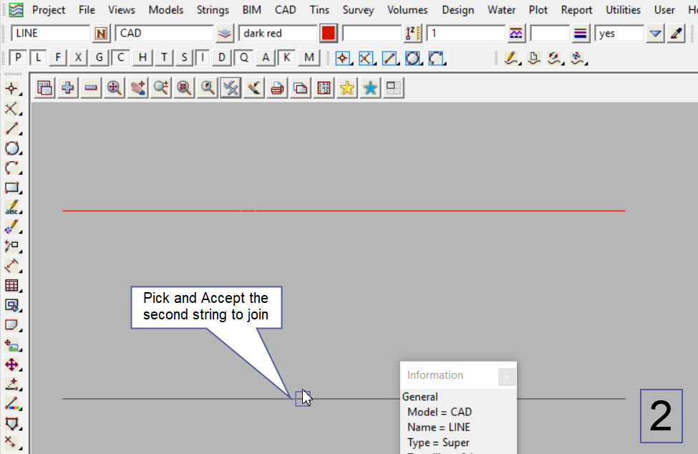Screen dimensions: 698x454
Task: Pick the CAD text tool
Action: [x=11, y=208]
